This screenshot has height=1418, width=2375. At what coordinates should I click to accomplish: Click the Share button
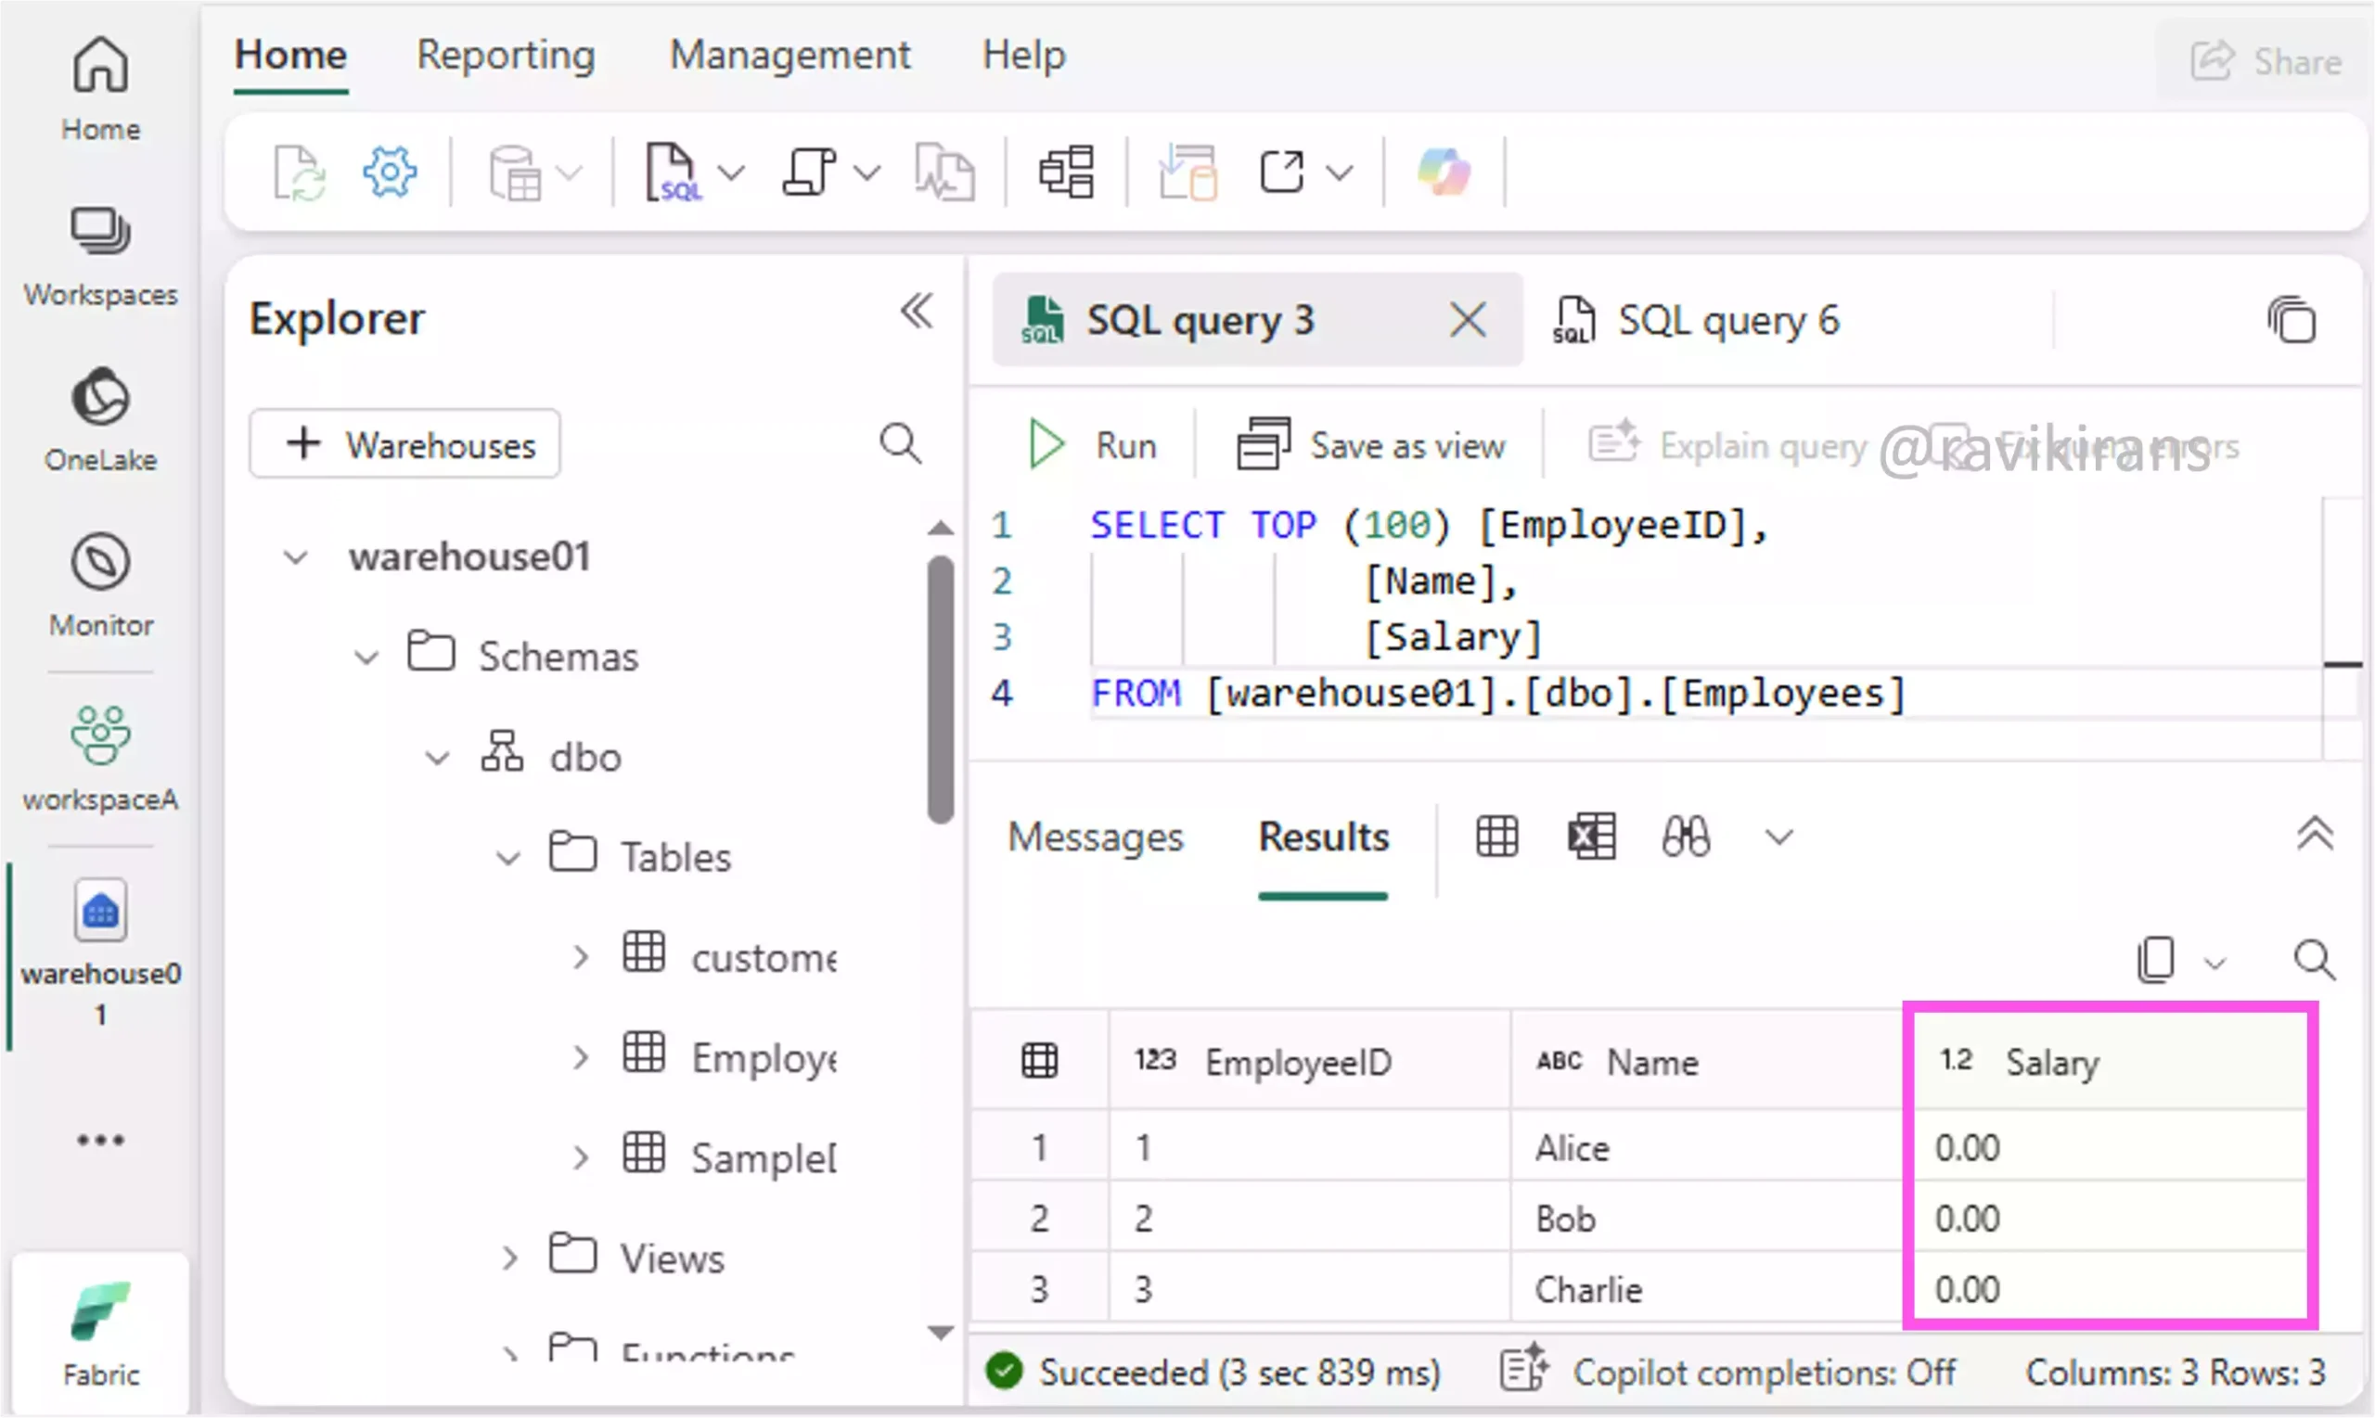(x=2266, y=61)
